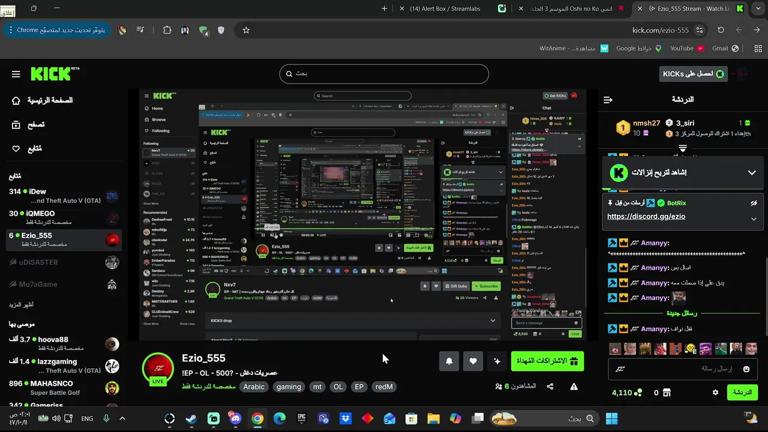Open chat settings gear
The height and width of the screenshot is (432, 768).
[715, 392]
